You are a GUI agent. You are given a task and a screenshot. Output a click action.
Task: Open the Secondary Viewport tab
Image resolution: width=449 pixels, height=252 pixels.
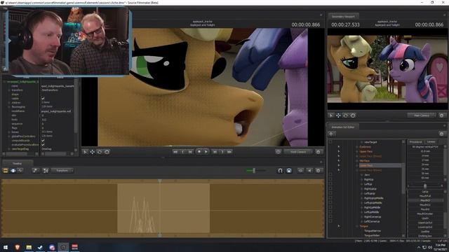pyautogui.click(x=343, y=17)
